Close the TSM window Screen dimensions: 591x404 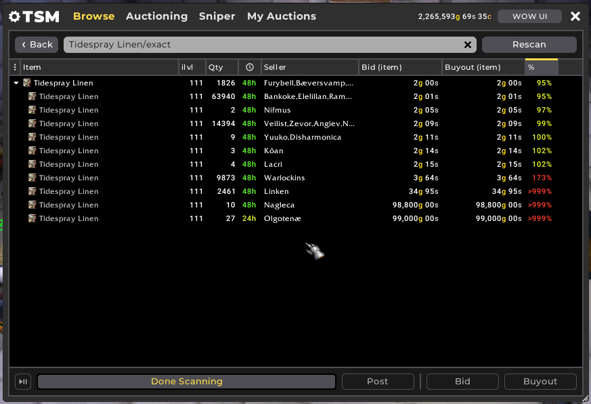point(575,16)
